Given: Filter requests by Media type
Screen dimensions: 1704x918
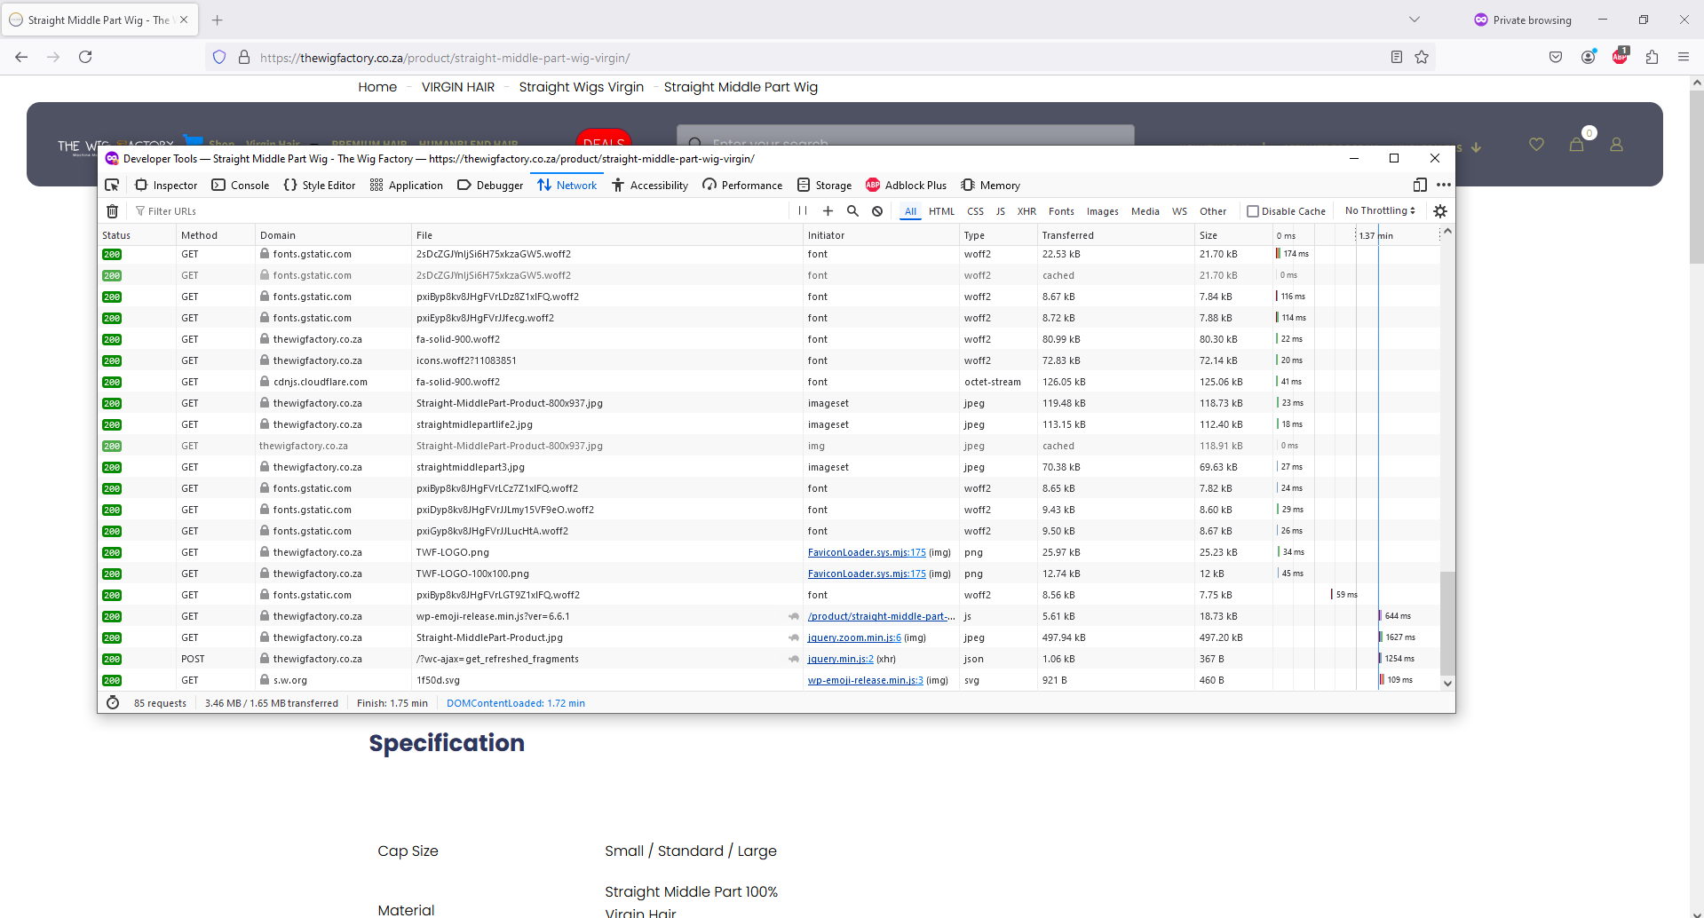Looking at the screenshot, I should click(x=1145, y=211).
